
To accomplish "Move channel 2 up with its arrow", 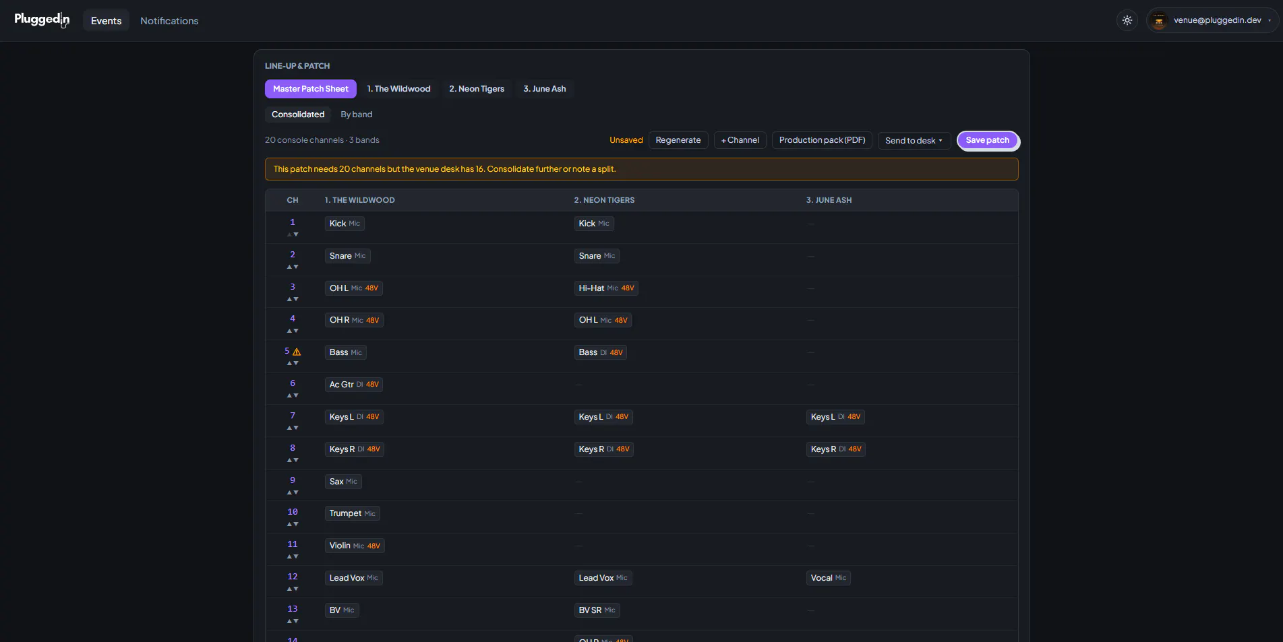I will click(289, 267).
